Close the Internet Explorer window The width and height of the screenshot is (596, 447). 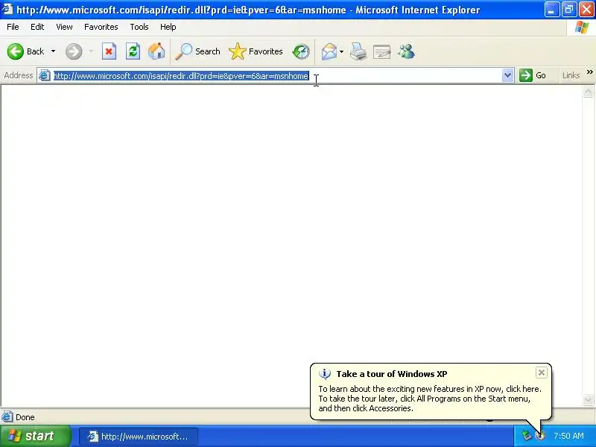tap(586, 10)
